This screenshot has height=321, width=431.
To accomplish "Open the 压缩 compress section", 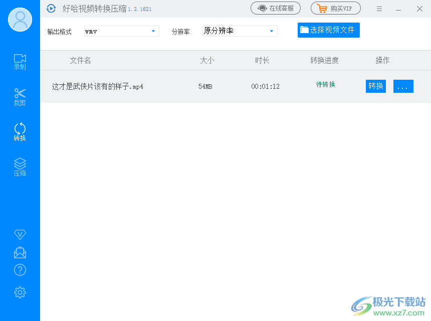I will [x=20, y=167].
